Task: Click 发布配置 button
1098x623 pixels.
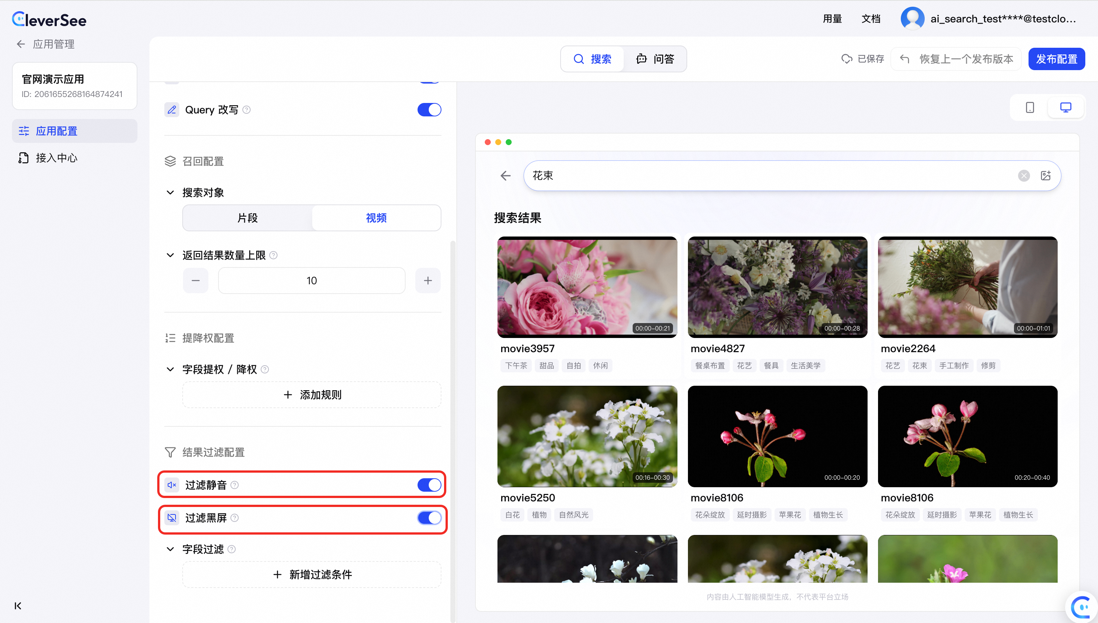Action: pos(1057,59)
